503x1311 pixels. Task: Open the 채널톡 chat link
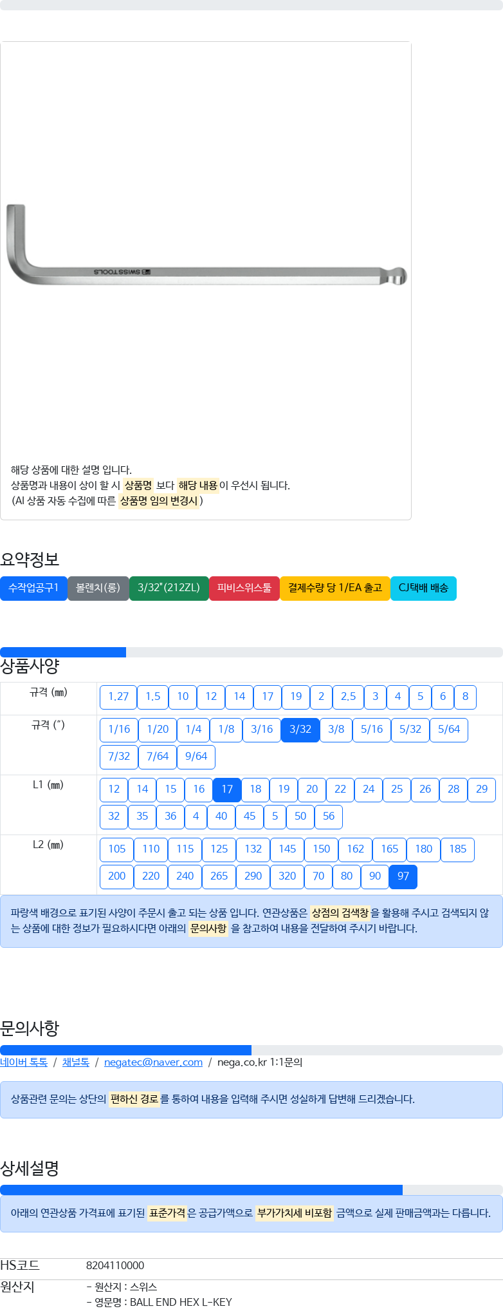(x=76, y=1062)
